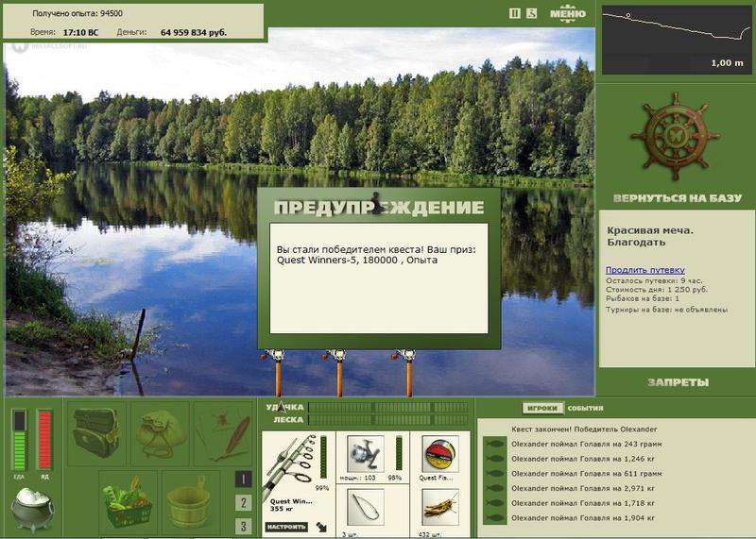The height and width of the screenshot is (539, 756).
Task: Switch to rod slot 2
Action: click(x=243, y=503)
